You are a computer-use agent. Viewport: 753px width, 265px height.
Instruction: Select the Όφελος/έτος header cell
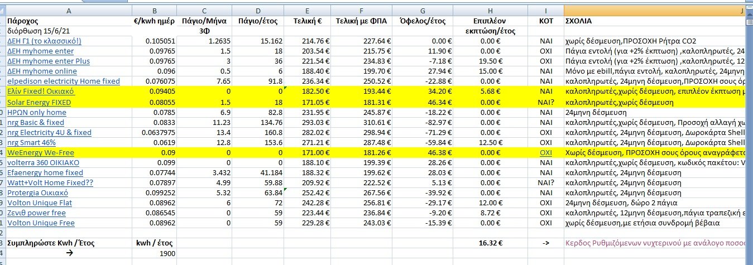(423, 21)
